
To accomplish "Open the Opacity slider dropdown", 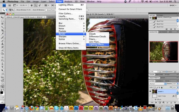I will tap(178, 84).
